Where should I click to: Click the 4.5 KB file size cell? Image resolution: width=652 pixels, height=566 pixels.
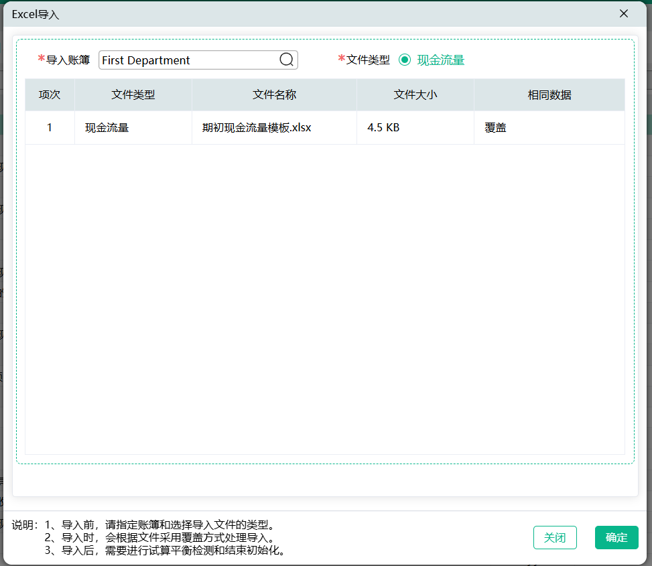point(383,127)
